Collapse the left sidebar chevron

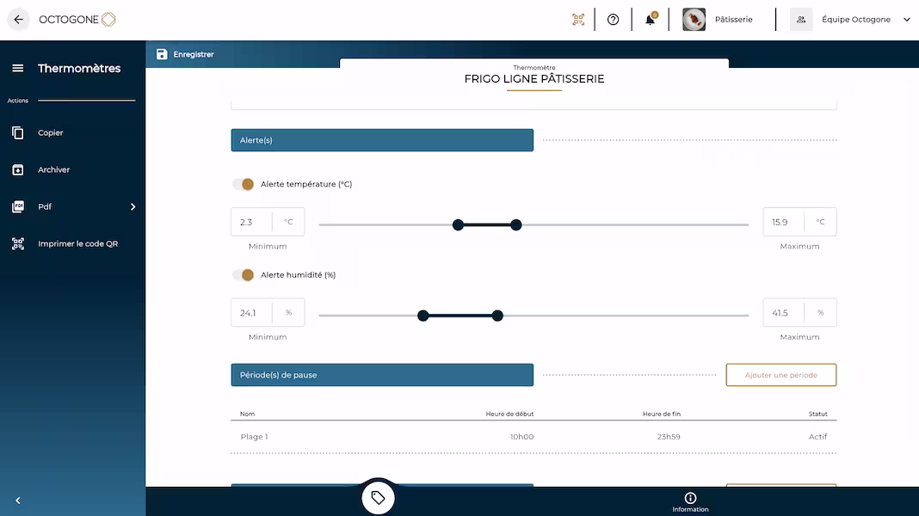[18, 501]
